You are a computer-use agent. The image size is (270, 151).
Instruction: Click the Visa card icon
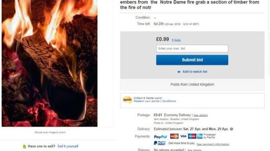coord(183,136)
